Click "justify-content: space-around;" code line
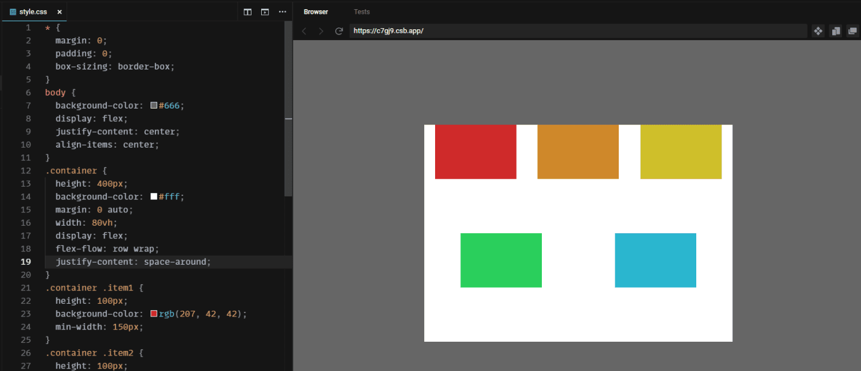Viewport: 861px width, 371px height. pyautogui.click(x=133, y=262)
